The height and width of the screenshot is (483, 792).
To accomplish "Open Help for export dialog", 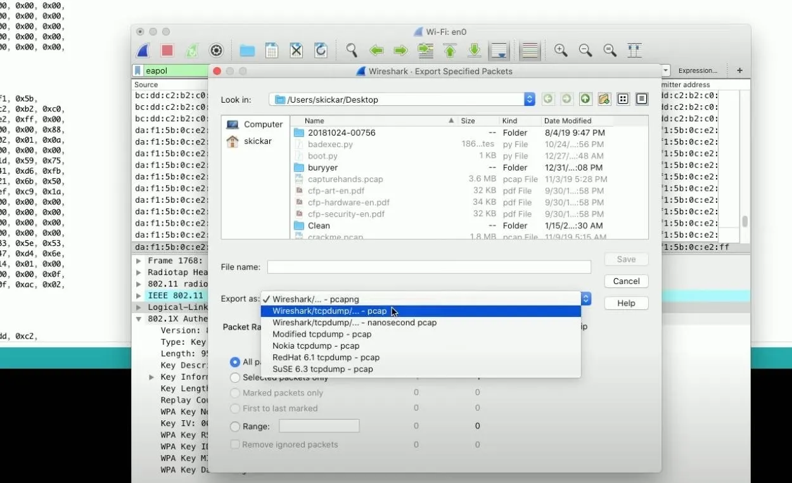I will coord(626,303).
